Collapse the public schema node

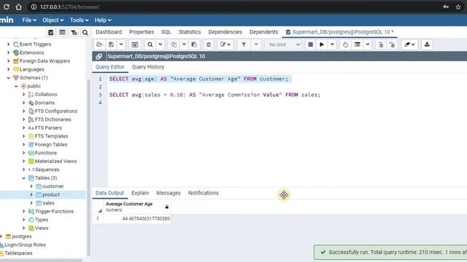tap(16, 86)
